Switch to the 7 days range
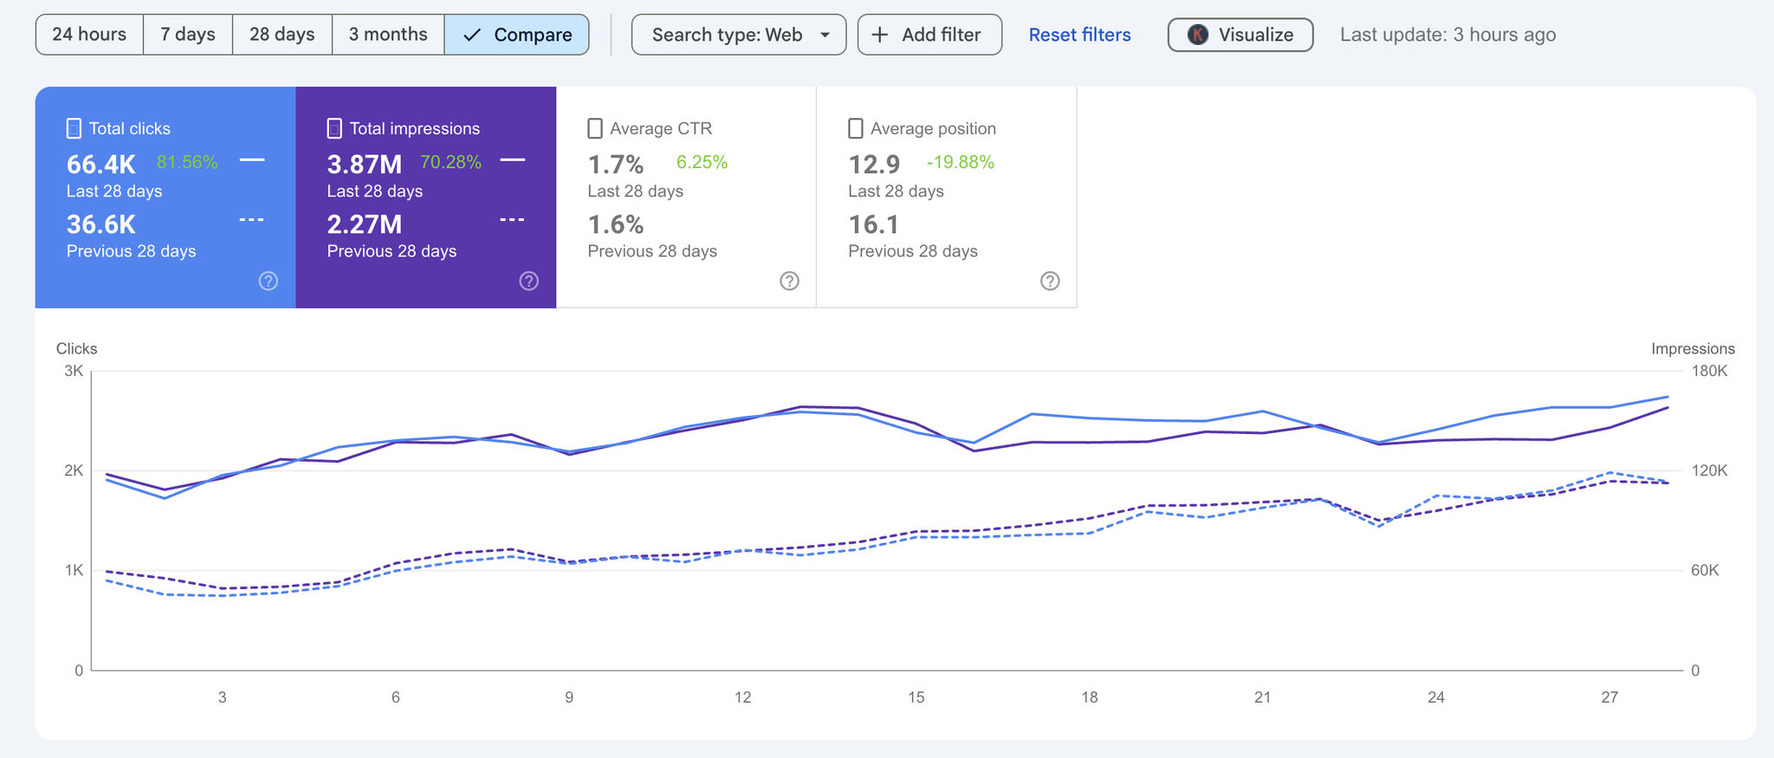The height and width of the screenshot is (758, 1774). 188,35
